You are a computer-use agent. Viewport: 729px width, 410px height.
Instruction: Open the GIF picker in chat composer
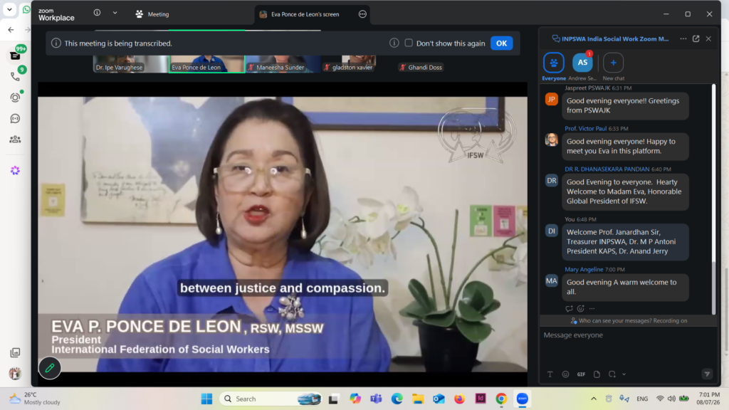click(581, 374)
